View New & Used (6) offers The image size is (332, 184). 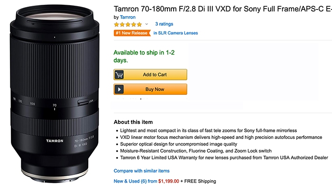tap(136, 181)
